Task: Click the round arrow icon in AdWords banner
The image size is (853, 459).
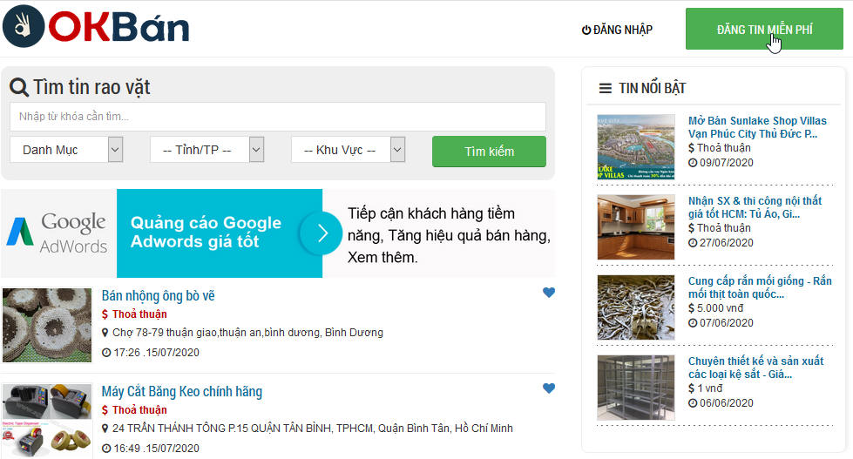Action: pyautogui.click(x=321, y=233)
